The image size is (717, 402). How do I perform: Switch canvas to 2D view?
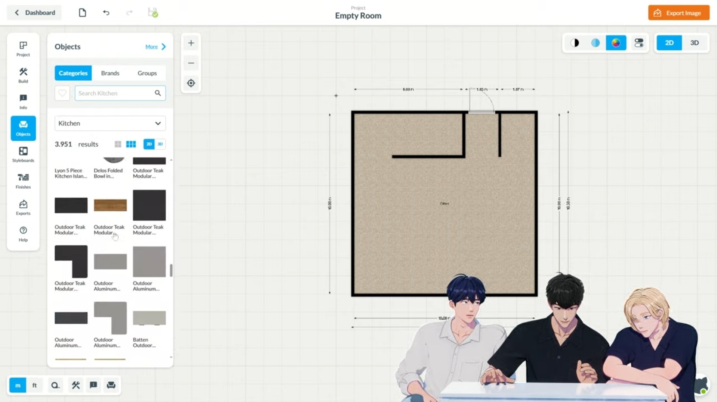point(669,43)
